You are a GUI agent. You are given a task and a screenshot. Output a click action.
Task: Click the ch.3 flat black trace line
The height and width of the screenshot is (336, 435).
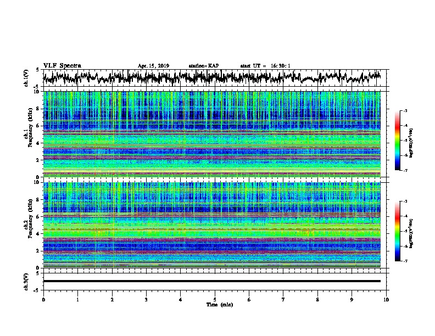point(212,281)
